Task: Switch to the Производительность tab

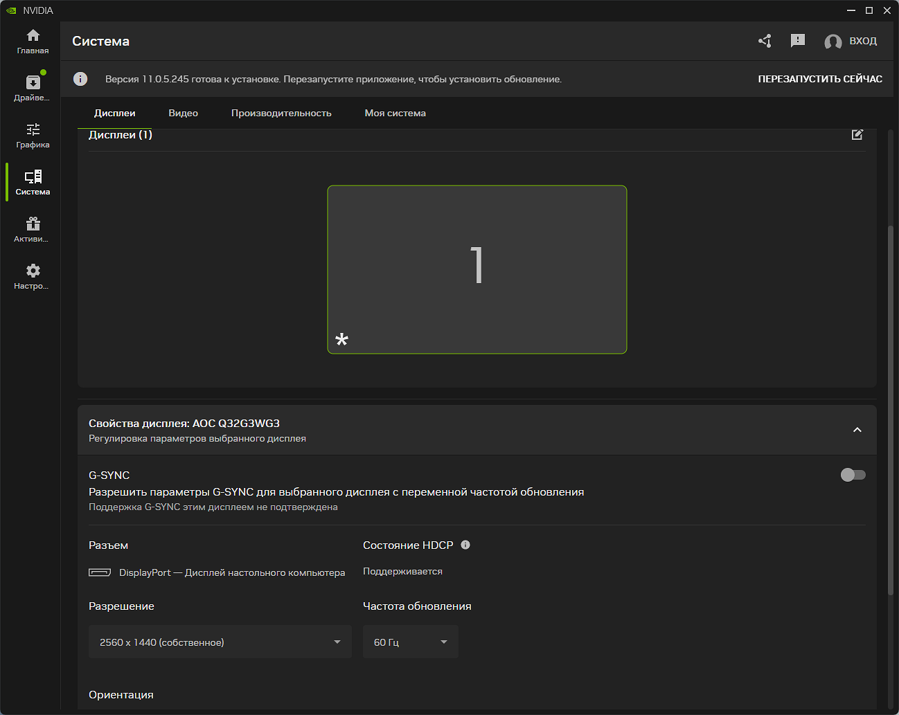Action: (x=281, y=113)
